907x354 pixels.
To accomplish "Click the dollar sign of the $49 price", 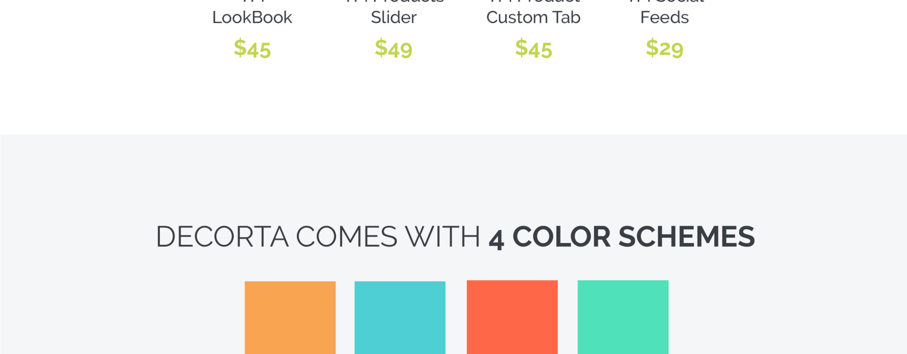I will 381,47.
